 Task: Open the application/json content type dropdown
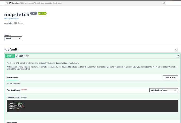click(164, 90)
